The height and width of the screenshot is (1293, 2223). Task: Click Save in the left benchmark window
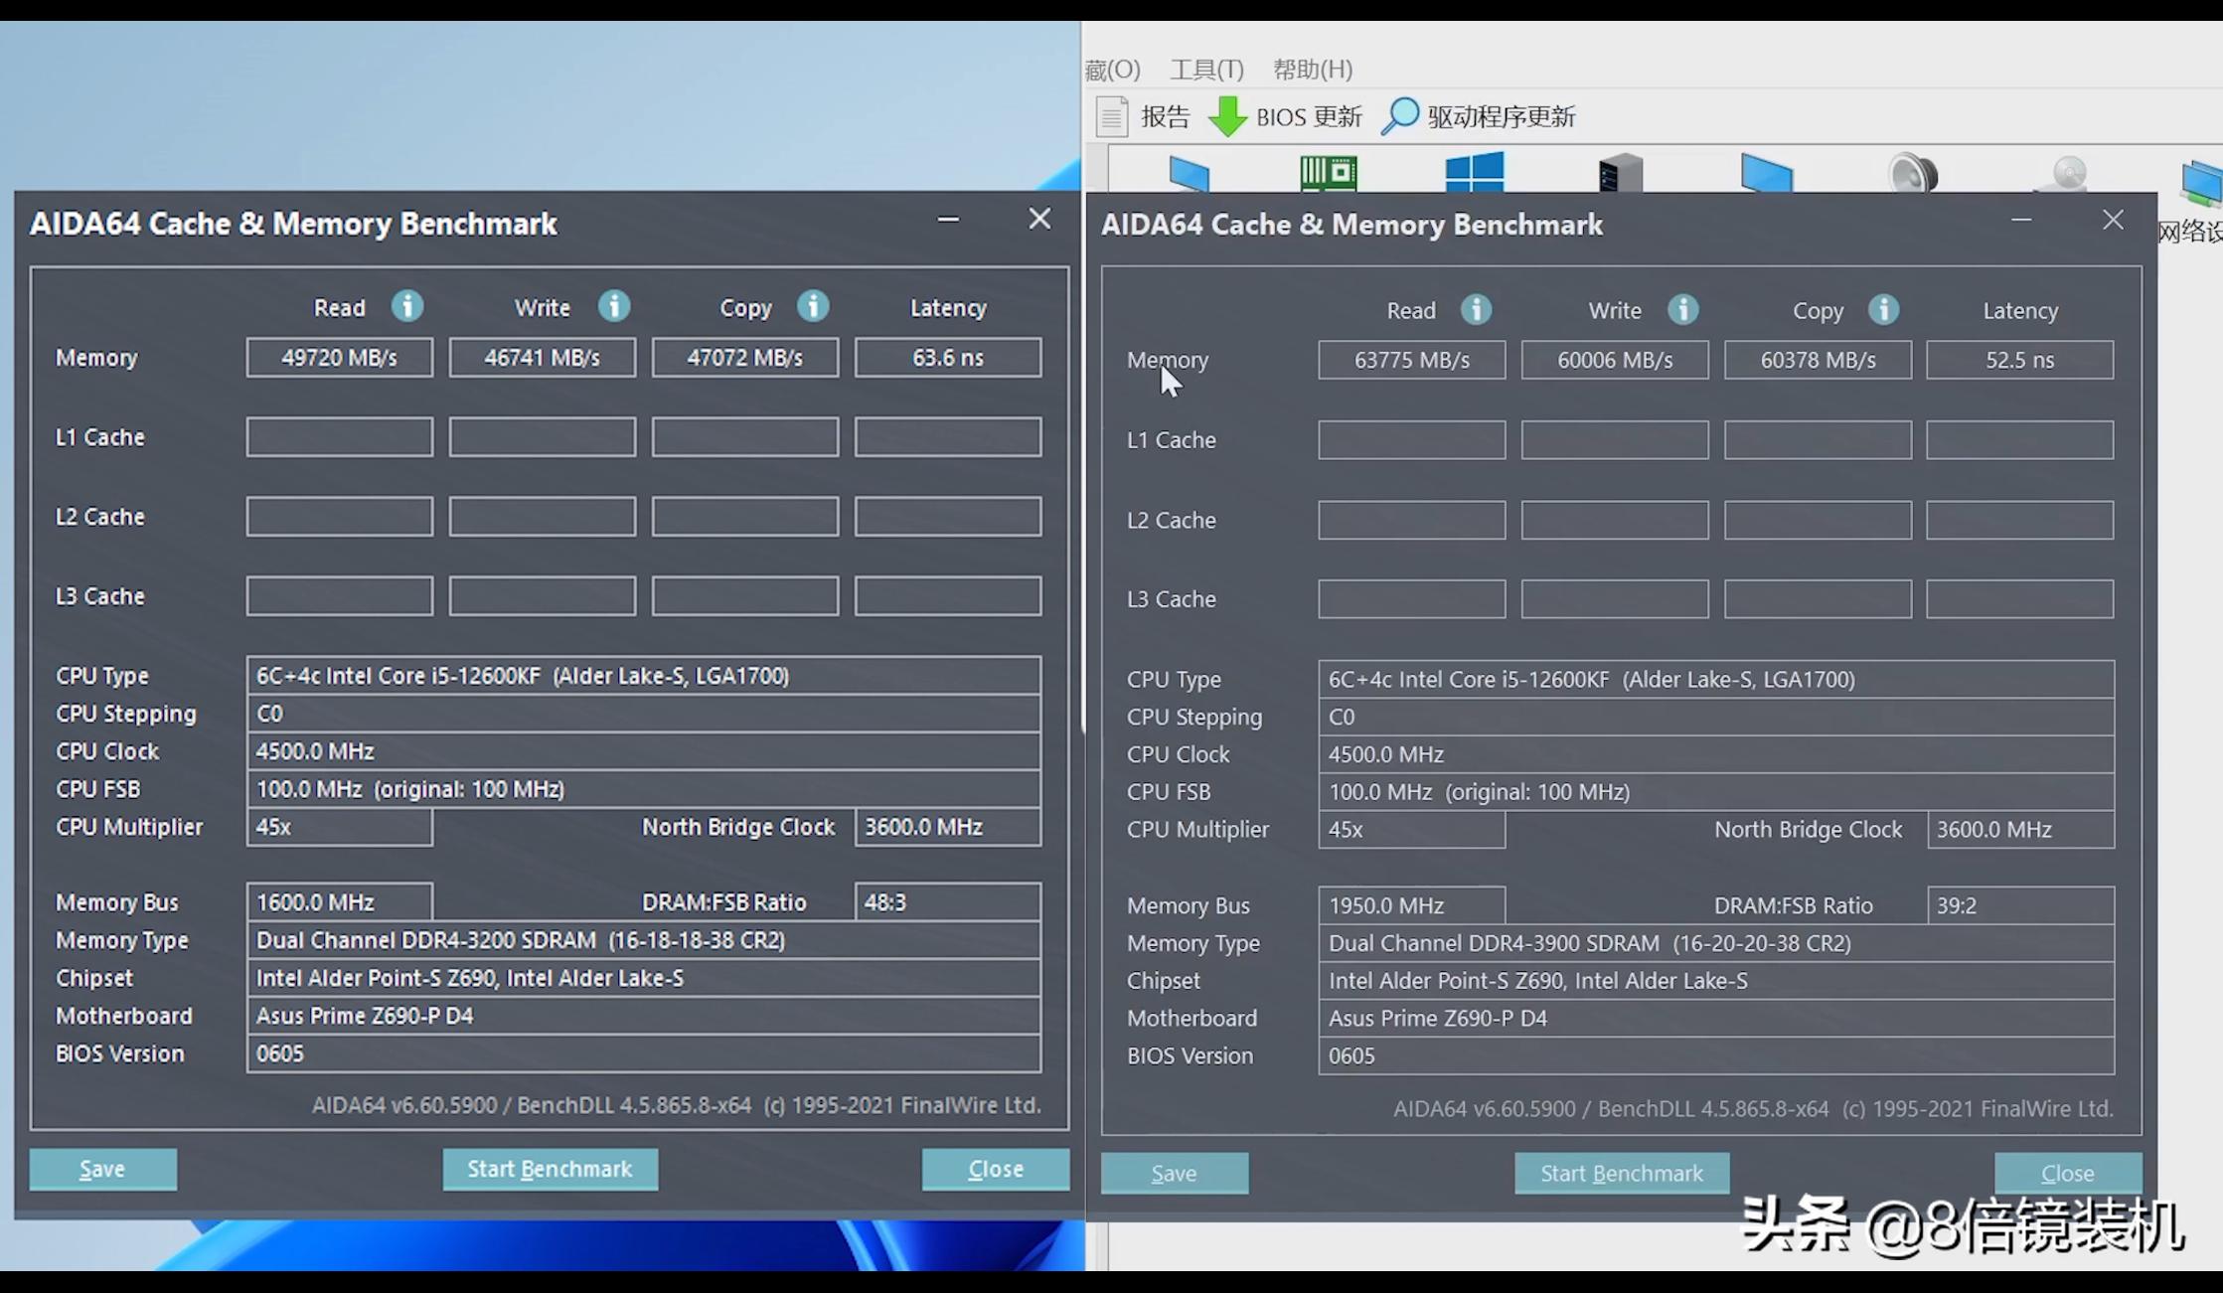[x=103, y=1169]
